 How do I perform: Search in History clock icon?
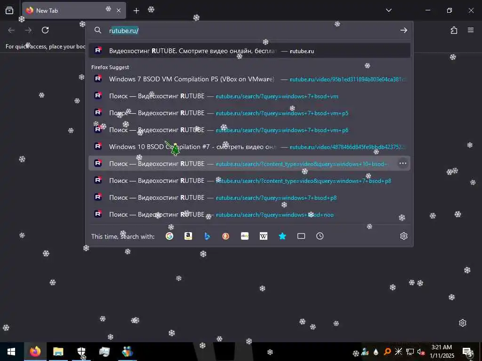[320, 236]
